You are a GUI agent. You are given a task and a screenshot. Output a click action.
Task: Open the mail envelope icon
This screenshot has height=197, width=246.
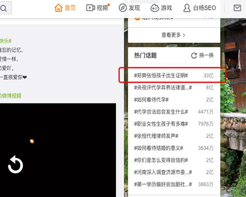(x=237, y=8)
